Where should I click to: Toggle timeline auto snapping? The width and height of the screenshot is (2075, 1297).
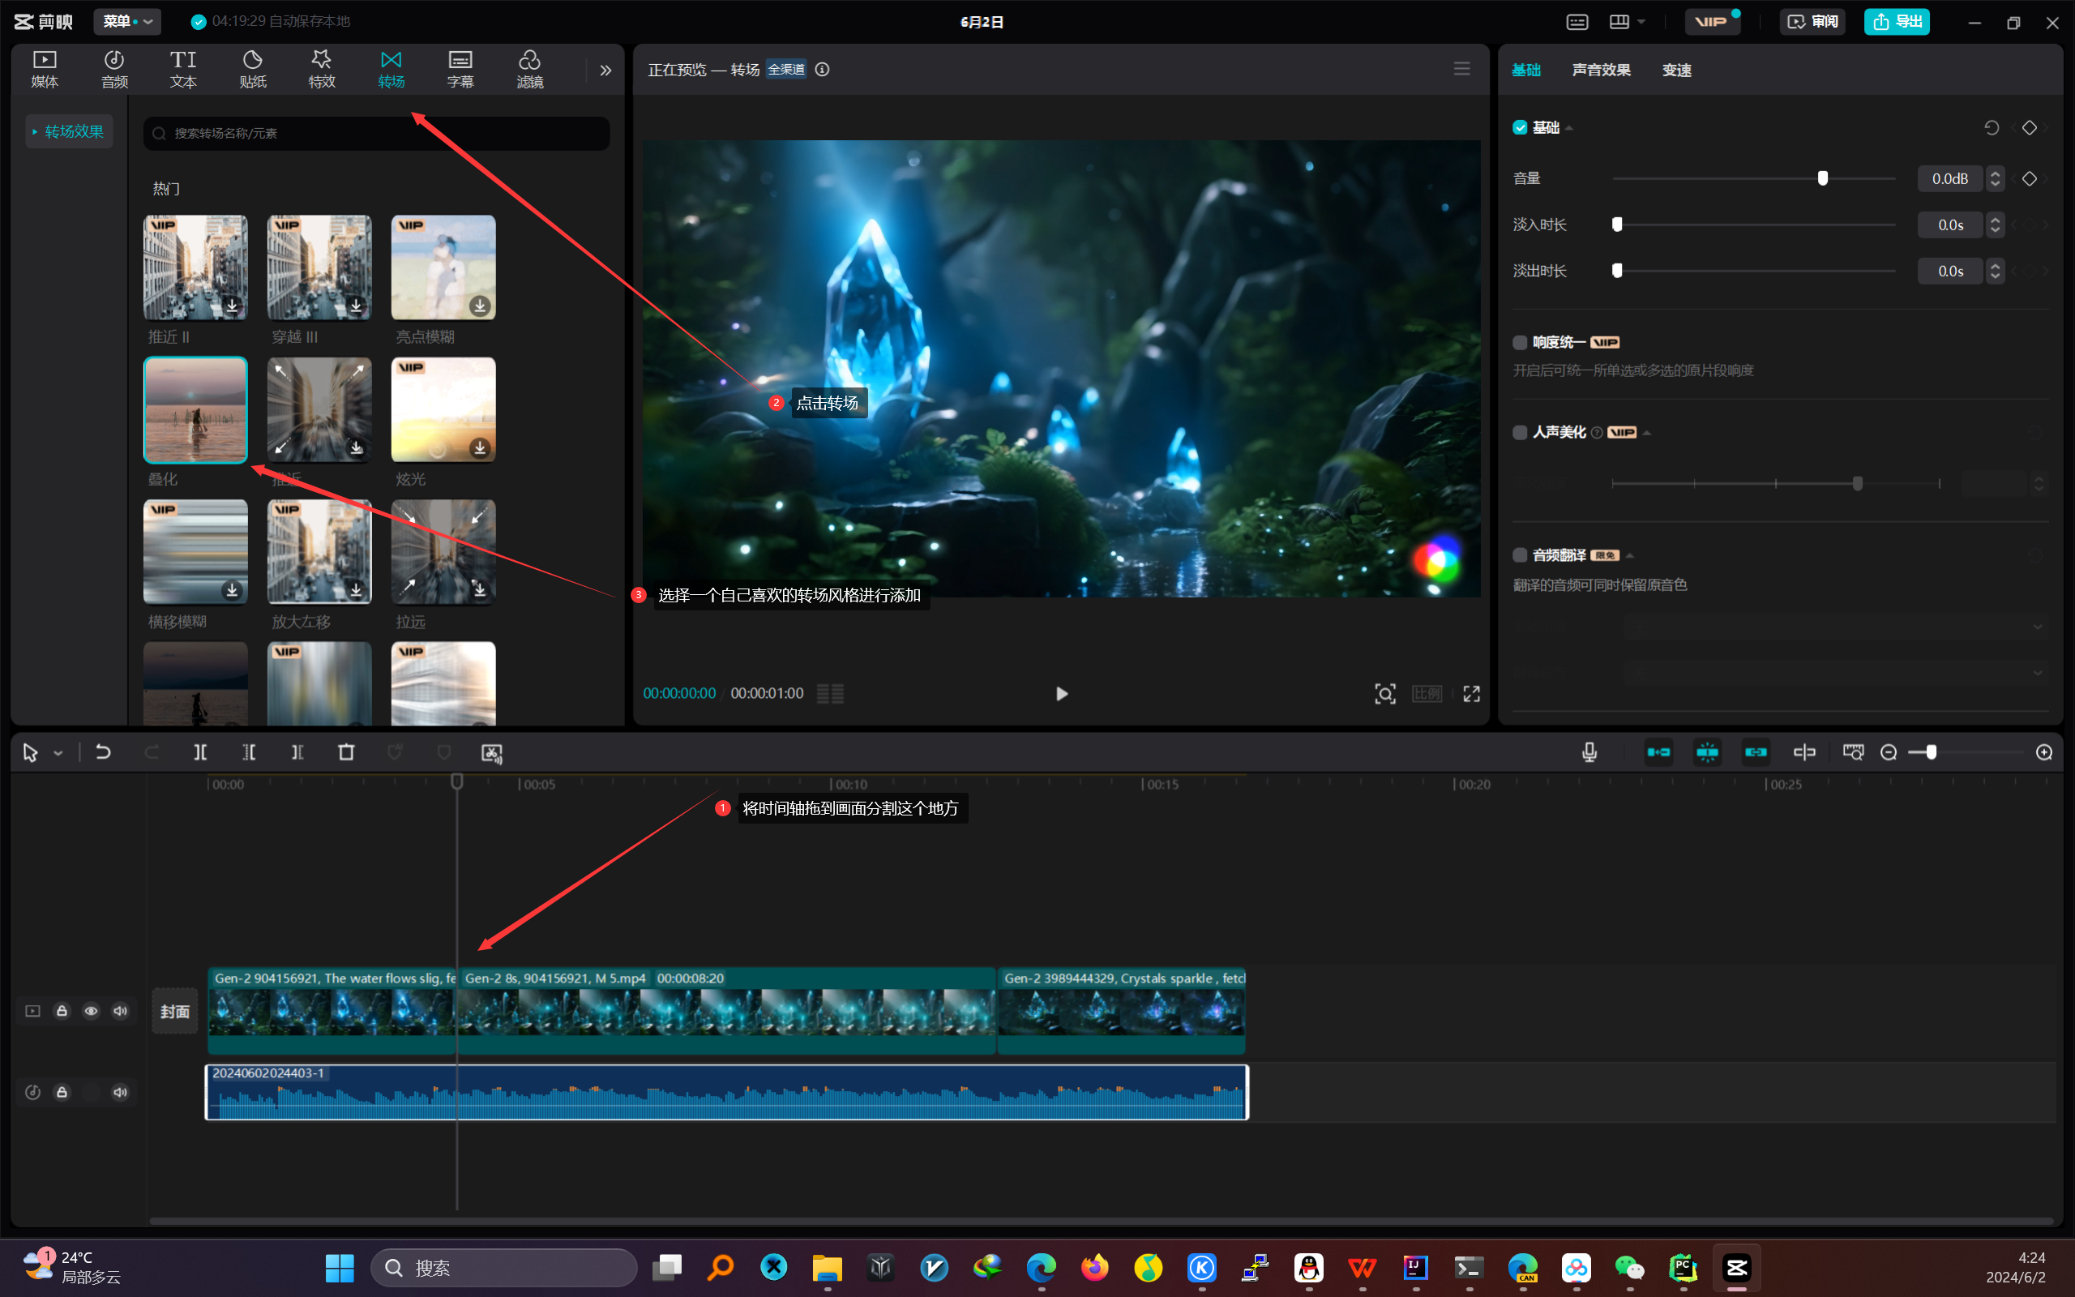[1707, 752]
